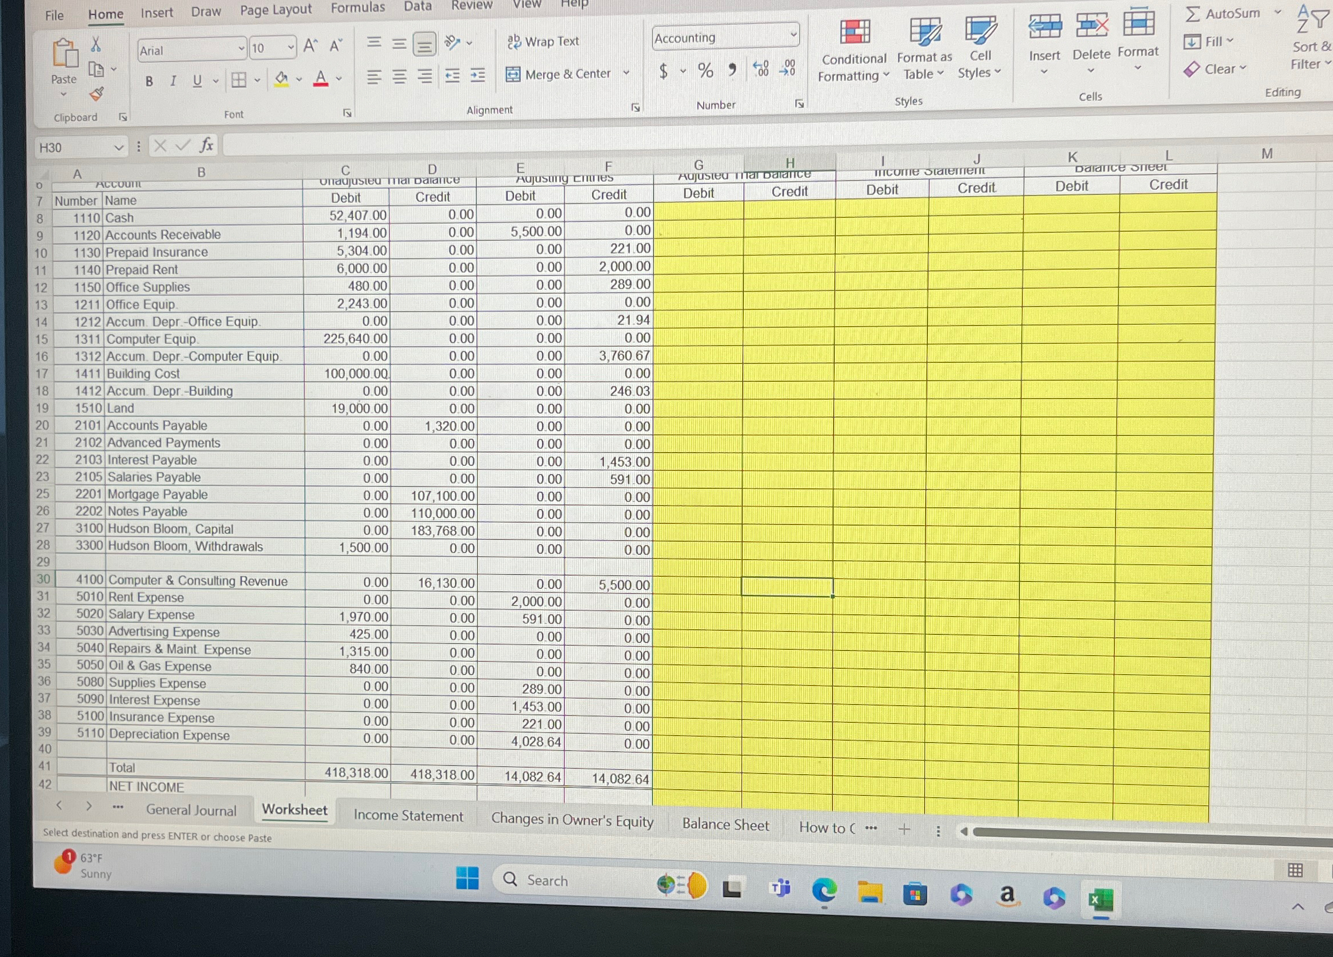Click the AutoSum button
1333x957 pixels.
click(1223, 13)
